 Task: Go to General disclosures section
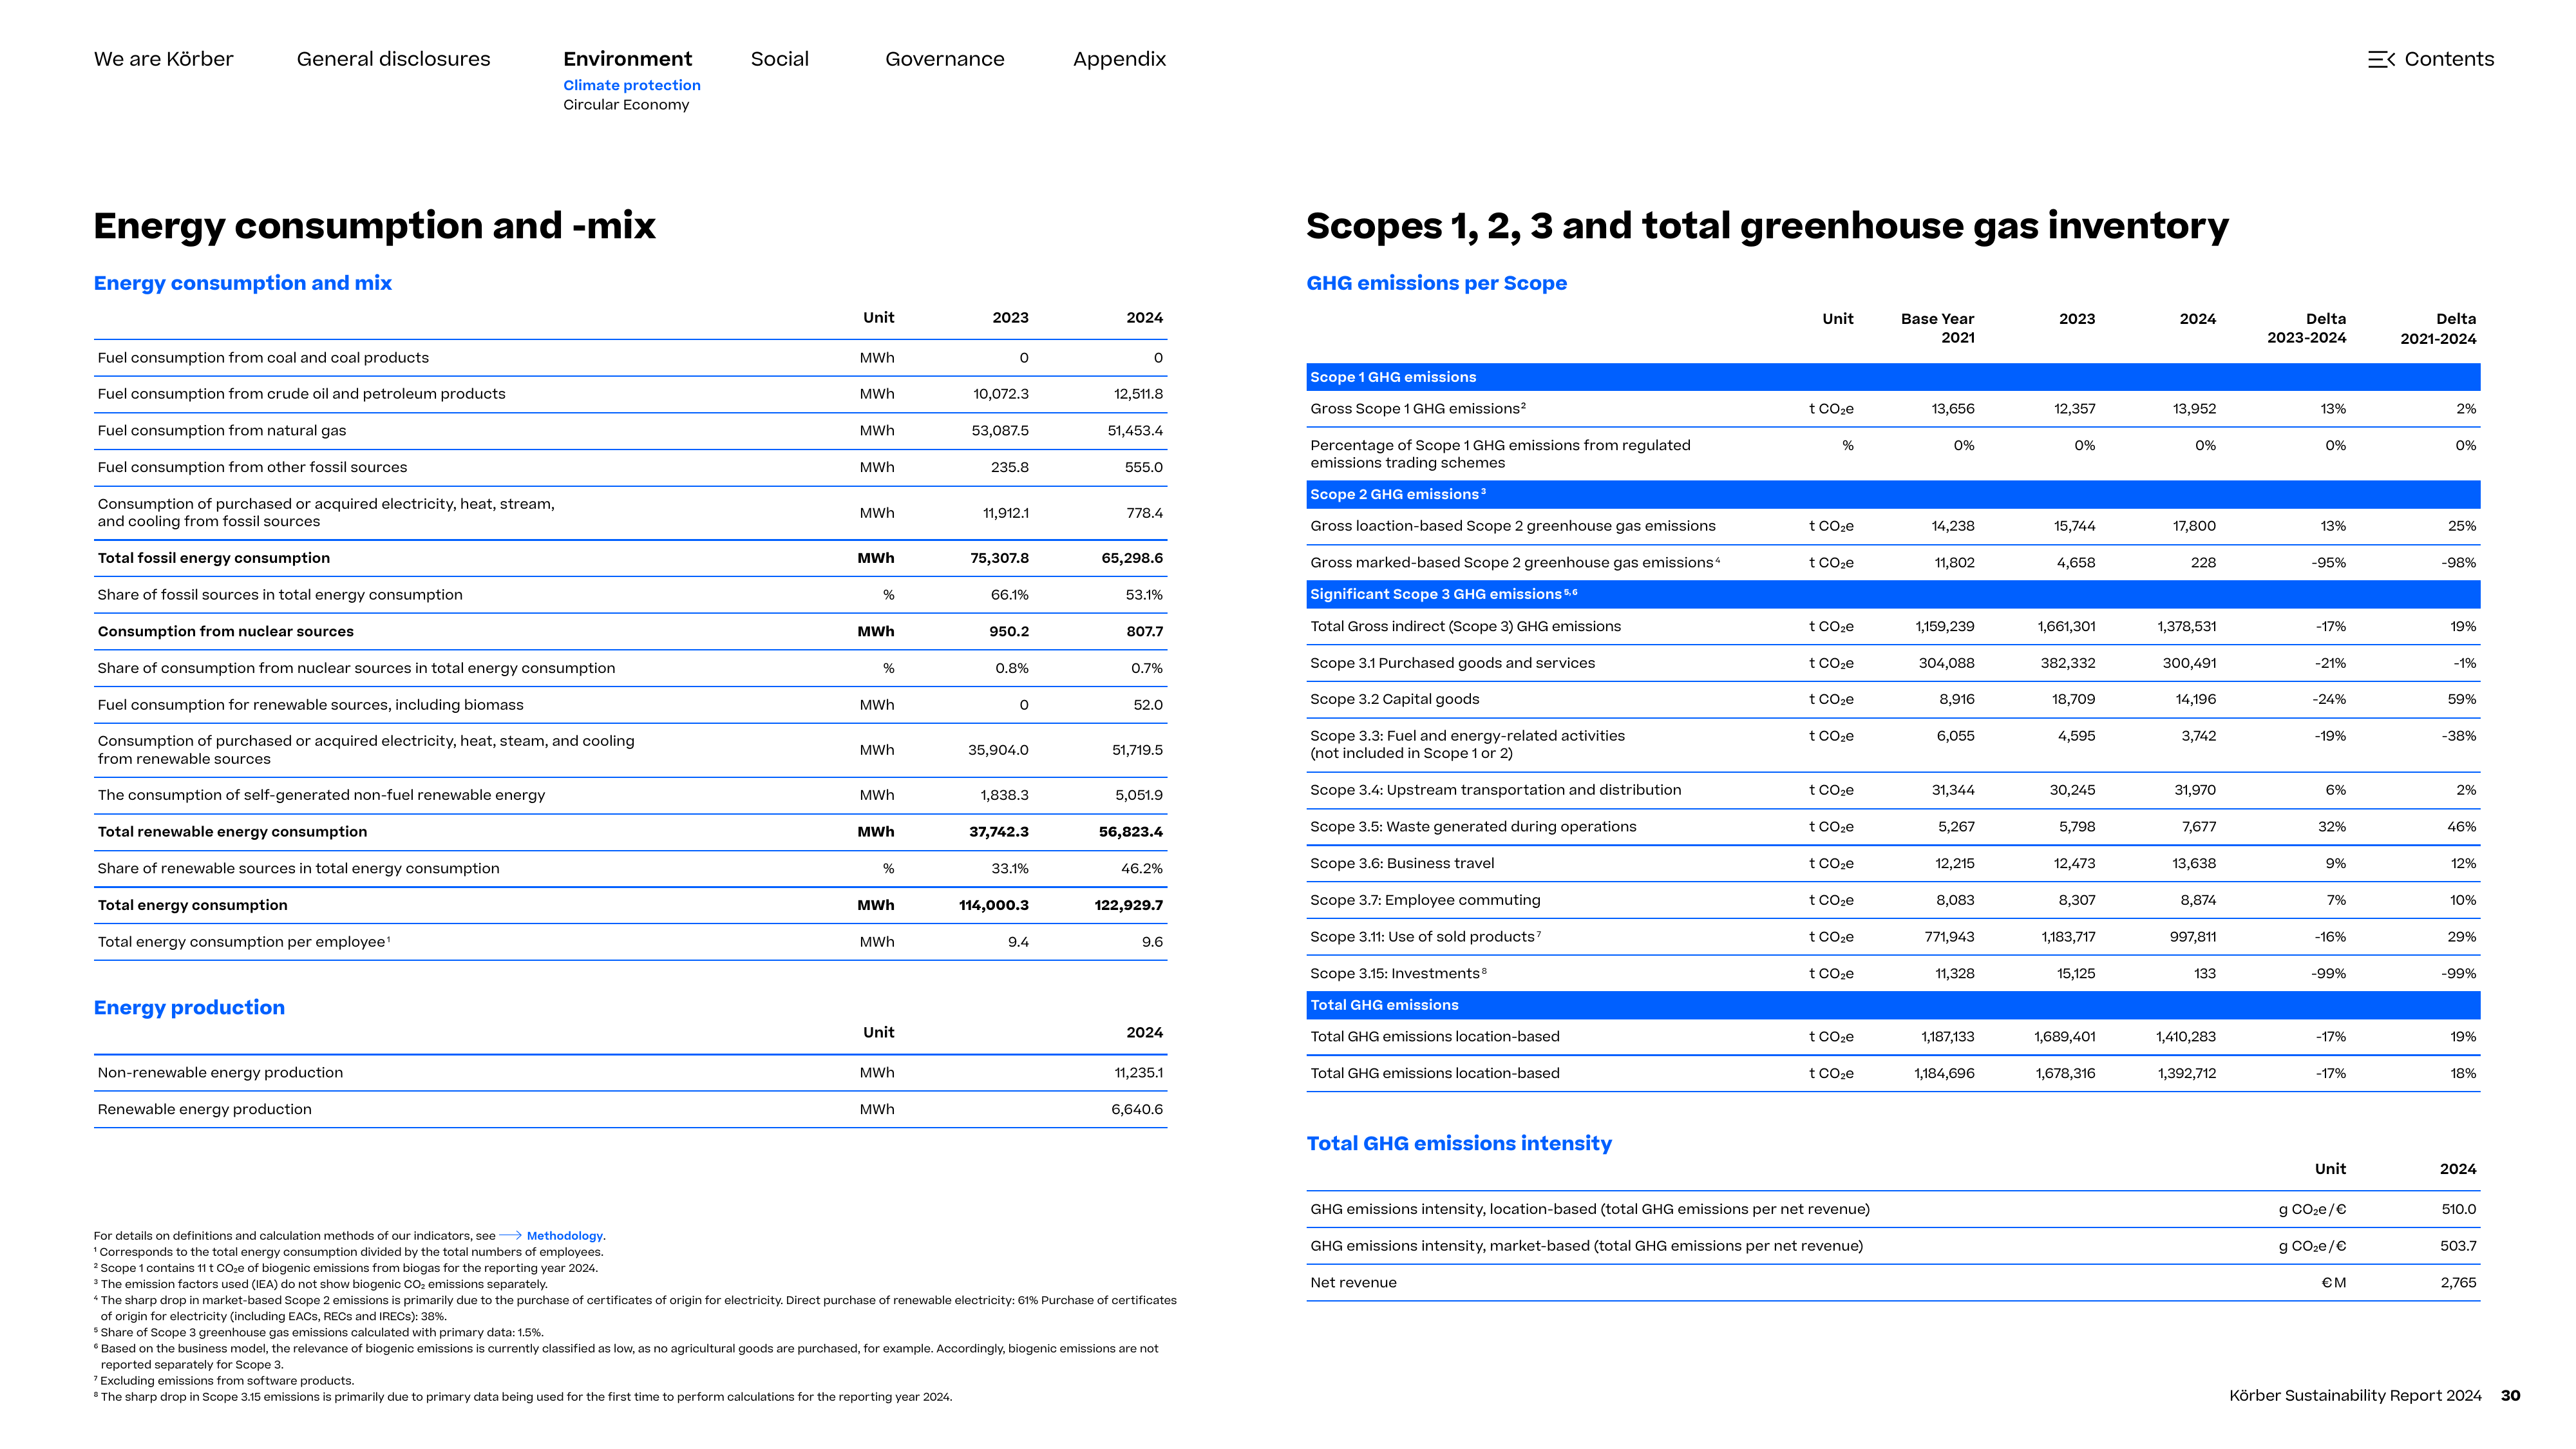tap(393, 59)
